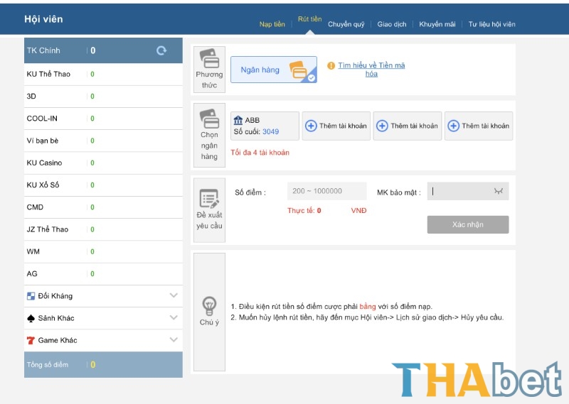Select the AG row
569x404 pixels.
coord(103,274)
